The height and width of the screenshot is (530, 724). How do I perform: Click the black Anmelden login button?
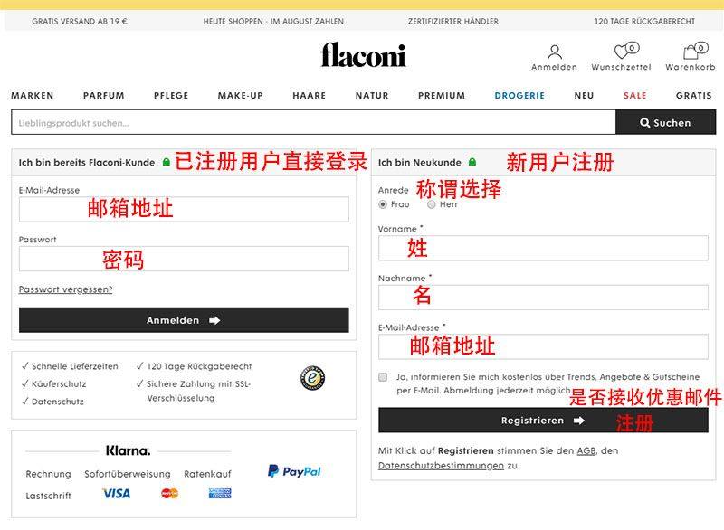(184, 320)
